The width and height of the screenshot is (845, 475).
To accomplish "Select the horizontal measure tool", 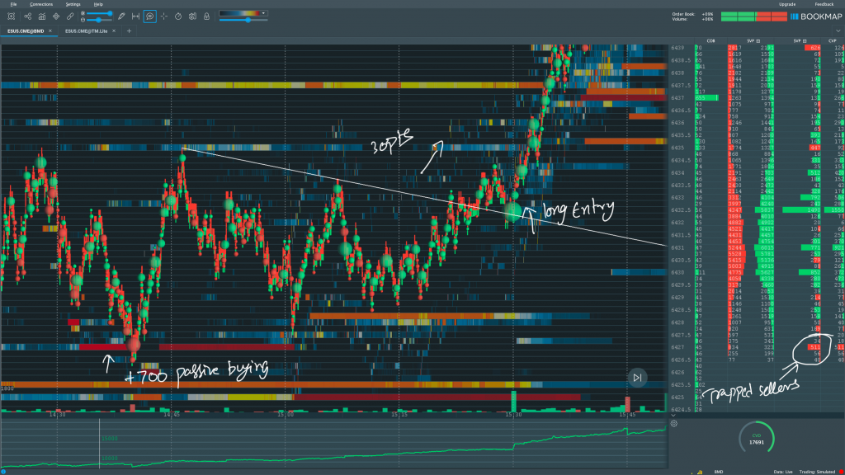I will coord(135,16).
